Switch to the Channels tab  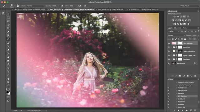click(177, 28)
